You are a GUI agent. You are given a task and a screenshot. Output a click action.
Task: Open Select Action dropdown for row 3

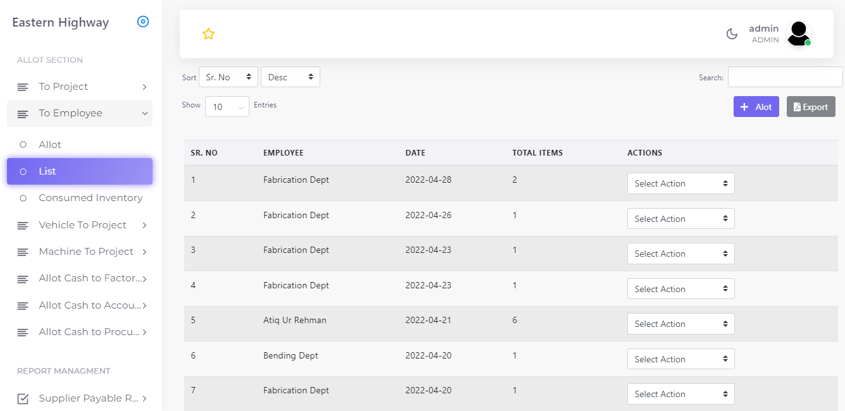tap(681, 254)
